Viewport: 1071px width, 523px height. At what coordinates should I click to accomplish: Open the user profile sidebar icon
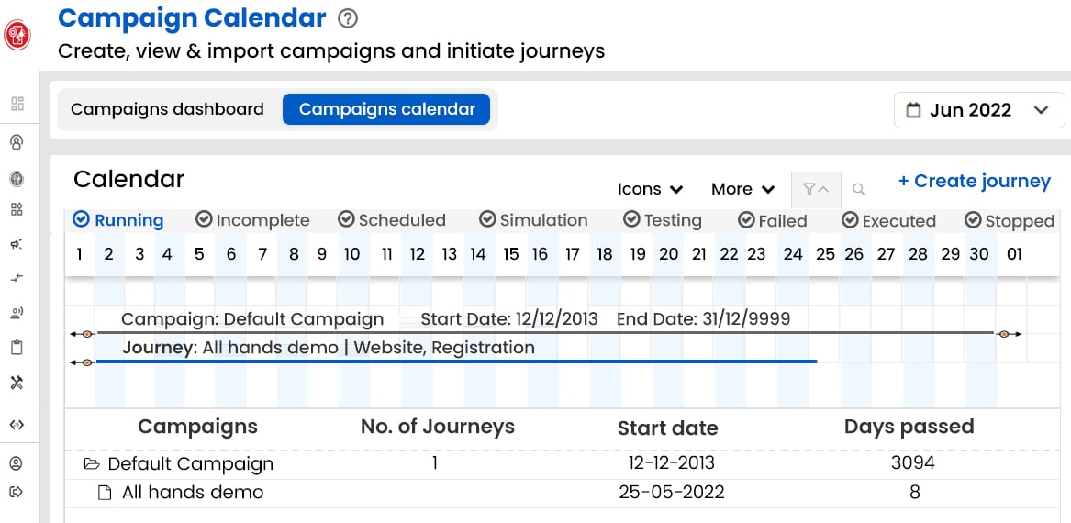coord(17,463)
